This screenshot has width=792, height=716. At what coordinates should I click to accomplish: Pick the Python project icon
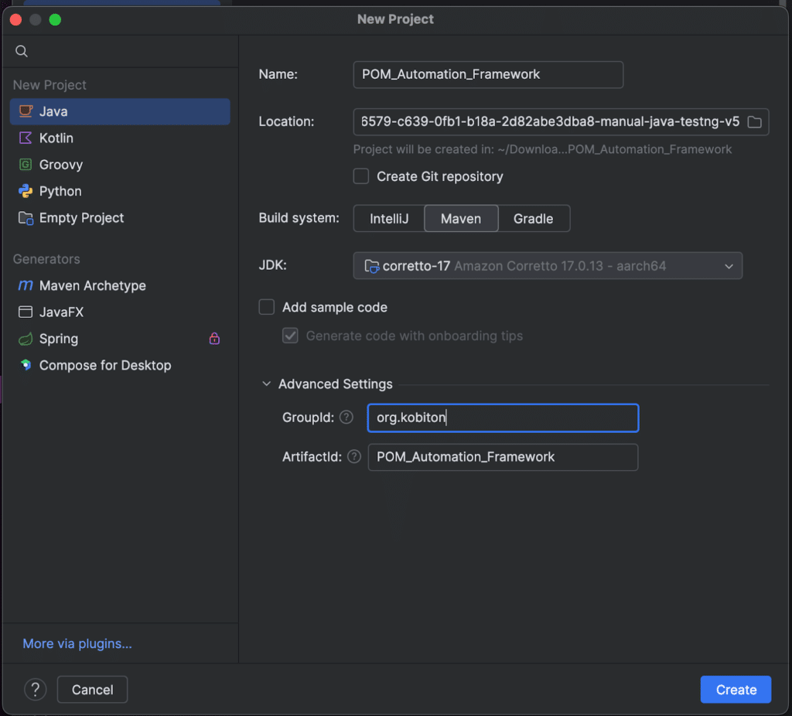26,191
